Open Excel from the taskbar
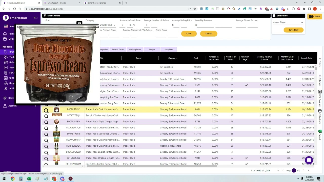324x182 pixels. coord(29,179)
